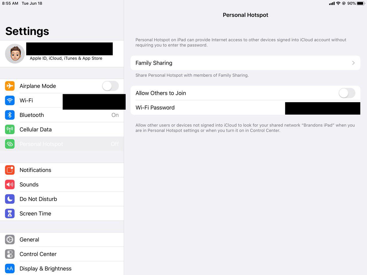Image resolution: width=367 pixels, height=275 pixels.
Task: Toggle the Airplane Mode switch
Action: (110, 86)
